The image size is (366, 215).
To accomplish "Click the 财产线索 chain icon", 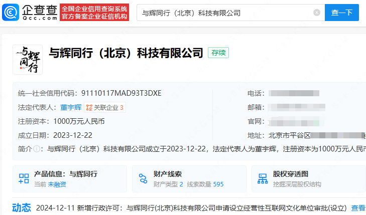I will tap(143, 178).
